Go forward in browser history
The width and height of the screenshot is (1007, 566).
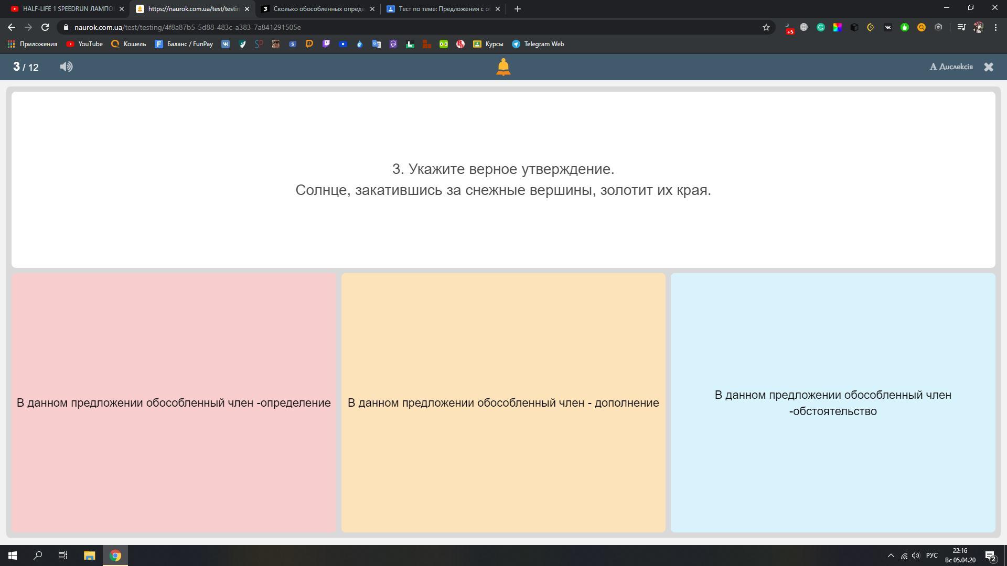point(28,27)
